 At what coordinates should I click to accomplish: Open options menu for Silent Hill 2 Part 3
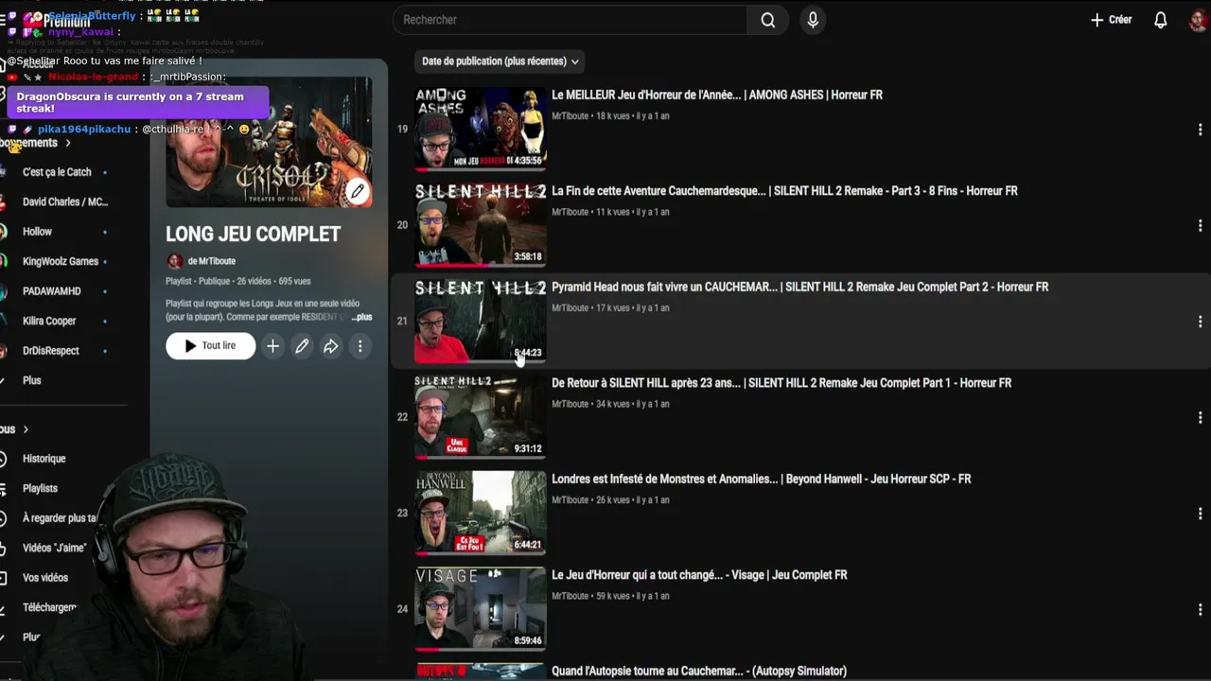pyautogui.click(x=1200, y=225)
